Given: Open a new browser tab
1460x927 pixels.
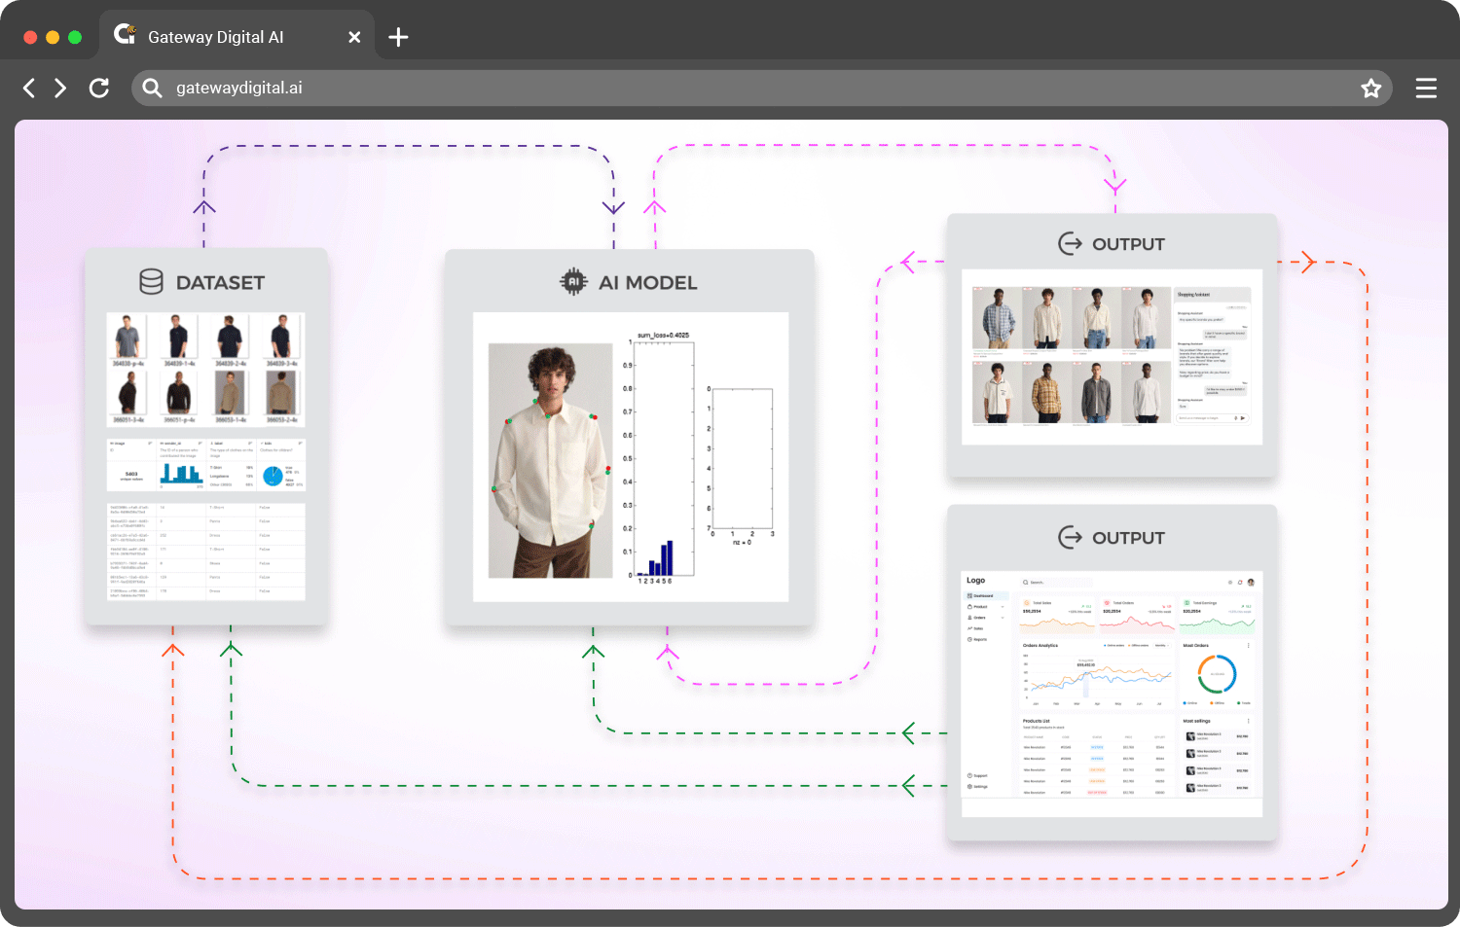Looking at the screenshot, I should pyautogui.click(x=398, y=38).
